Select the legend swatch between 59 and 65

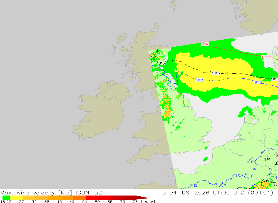pos(105,197)
